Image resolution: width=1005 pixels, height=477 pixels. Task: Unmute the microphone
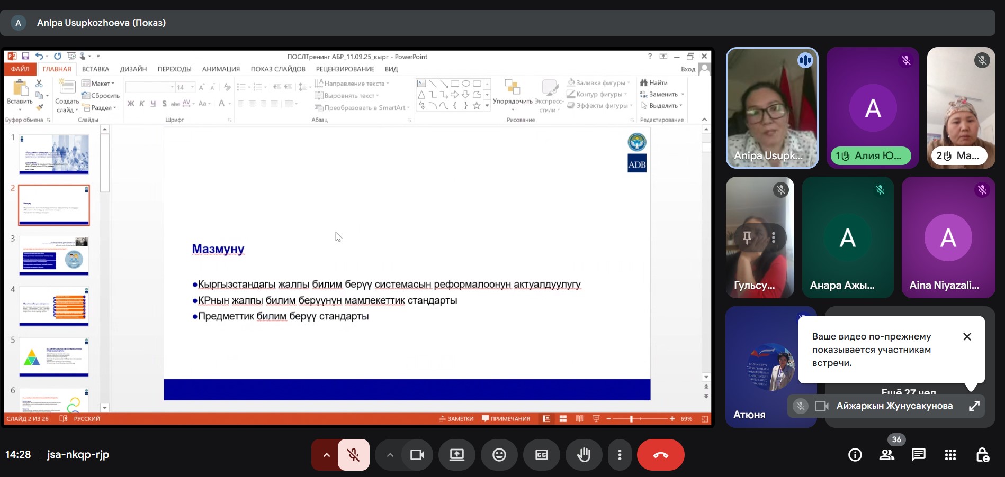353,455
